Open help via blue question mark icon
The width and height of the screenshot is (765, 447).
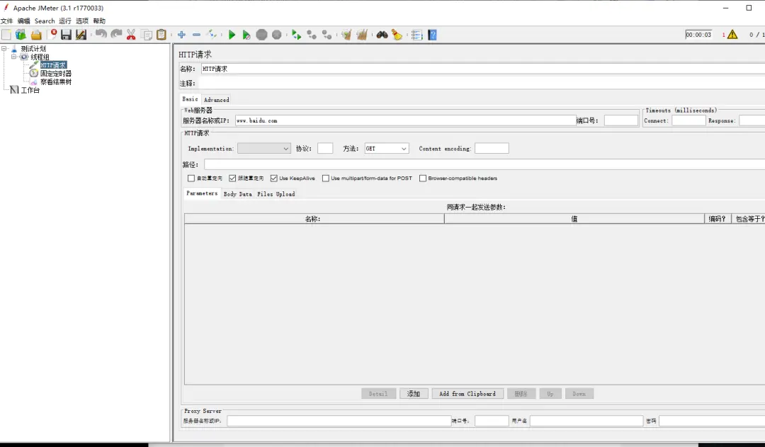(432, 35)
